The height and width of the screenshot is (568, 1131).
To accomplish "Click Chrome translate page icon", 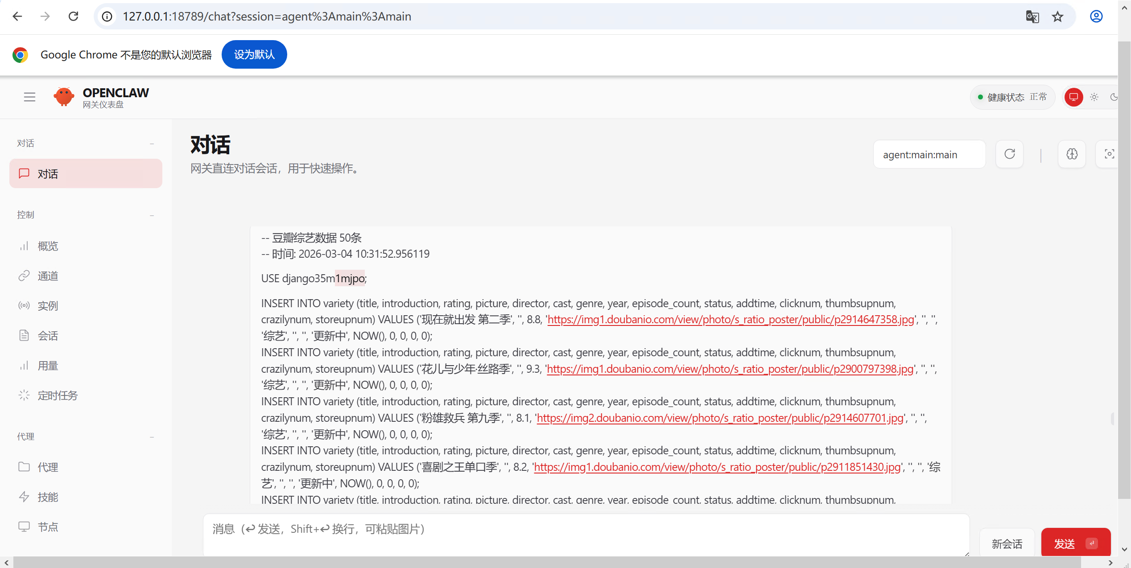I will point(1032,16).
